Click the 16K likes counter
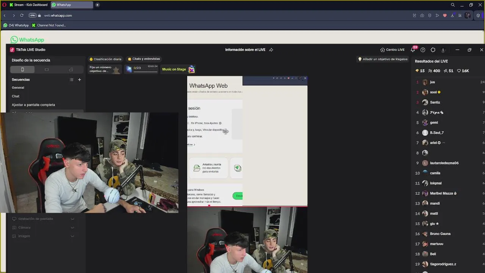Image resolution: width=485 pixels, height=273 pixels. click(x=463, y=71)
